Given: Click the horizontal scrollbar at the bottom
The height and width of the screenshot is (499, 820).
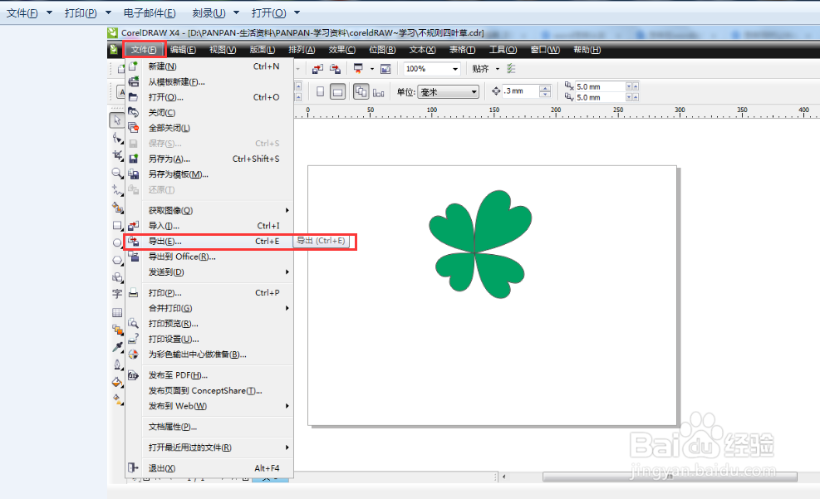Looking at the screenshot, I should point(670,477).
